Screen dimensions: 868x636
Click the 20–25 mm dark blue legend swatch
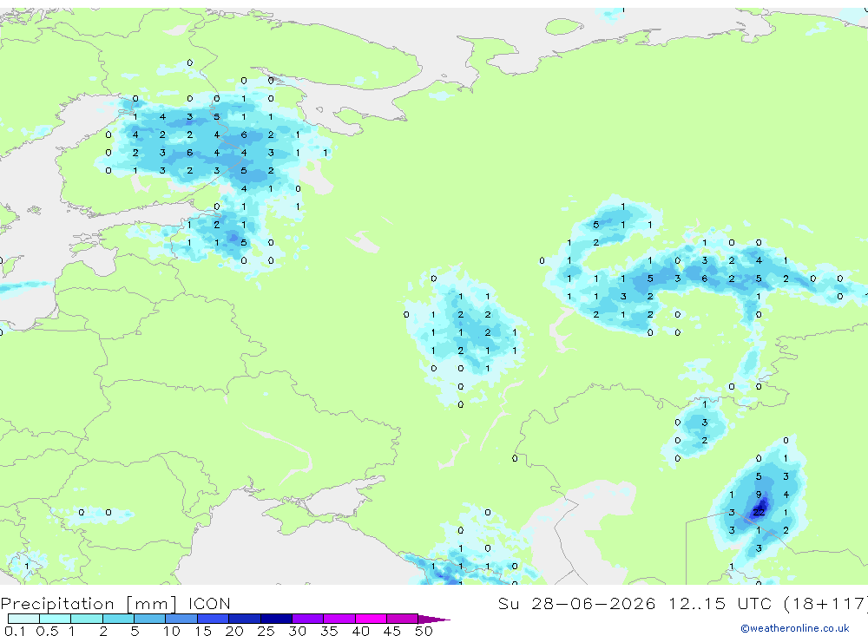tap(245, 619)
